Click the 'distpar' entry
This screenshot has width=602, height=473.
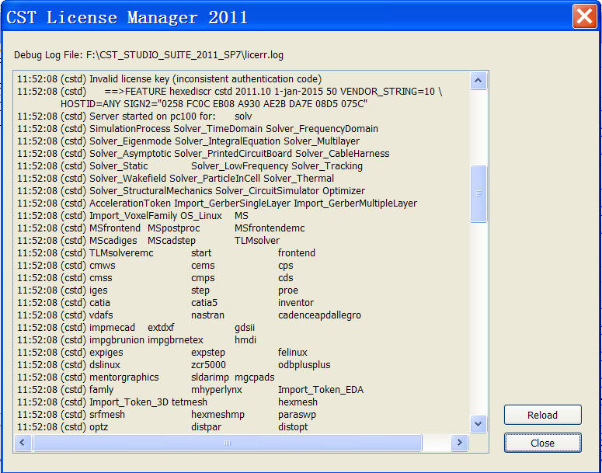click(206, 427)
